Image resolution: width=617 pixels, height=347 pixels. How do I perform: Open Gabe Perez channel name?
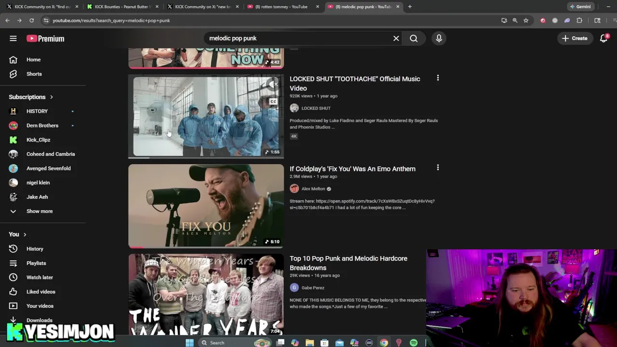click(313, 288)
